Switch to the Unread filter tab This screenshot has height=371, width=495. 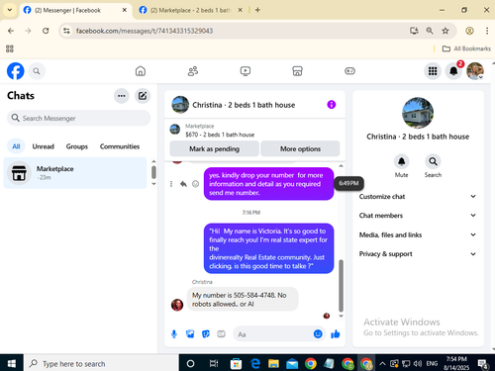coord(44,146)
